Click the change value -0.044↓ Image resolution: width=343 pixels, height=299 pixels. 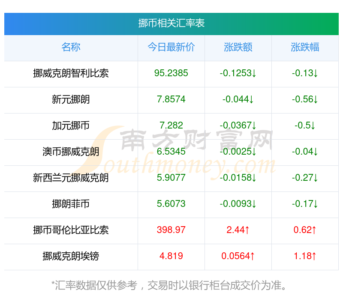(238, 99)
